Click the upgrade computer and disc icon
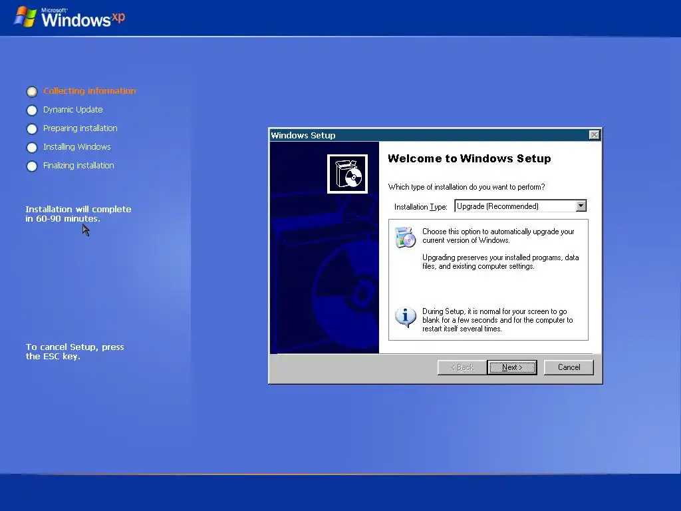681x511 pixels. 405,238
